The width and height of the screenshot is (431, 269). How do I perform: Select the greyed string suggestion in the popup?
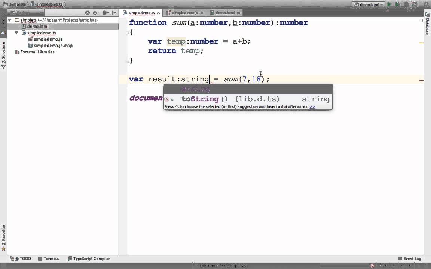pos(248,89)
